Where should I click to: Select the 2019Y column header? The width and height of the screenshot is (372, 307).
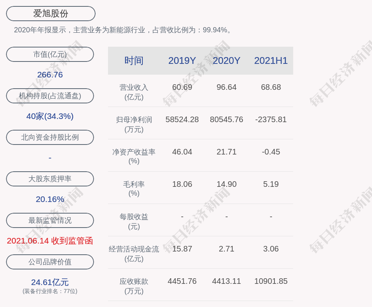click(182, 61)
